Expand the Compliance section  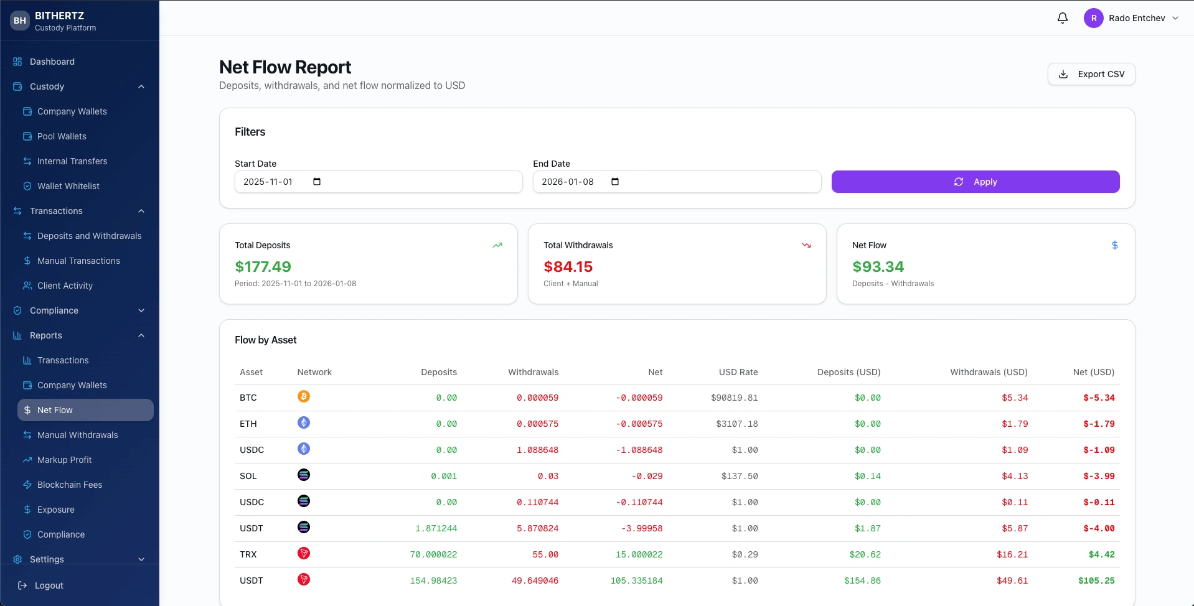tap(141, 310)
